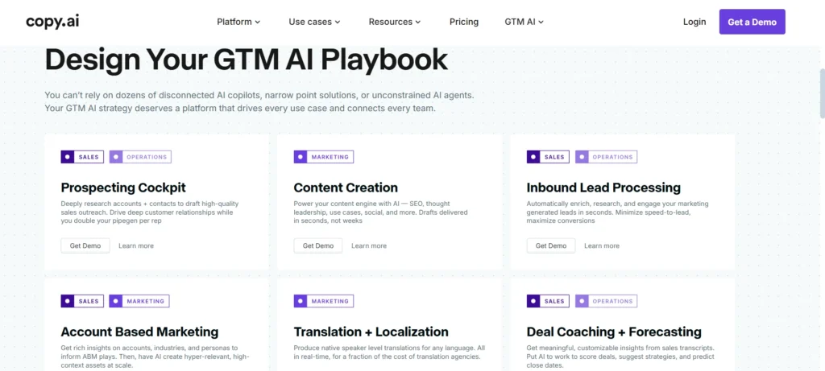Expand the Use cases menu
This screenshot has width=825, height=371.
click(314, 22)
